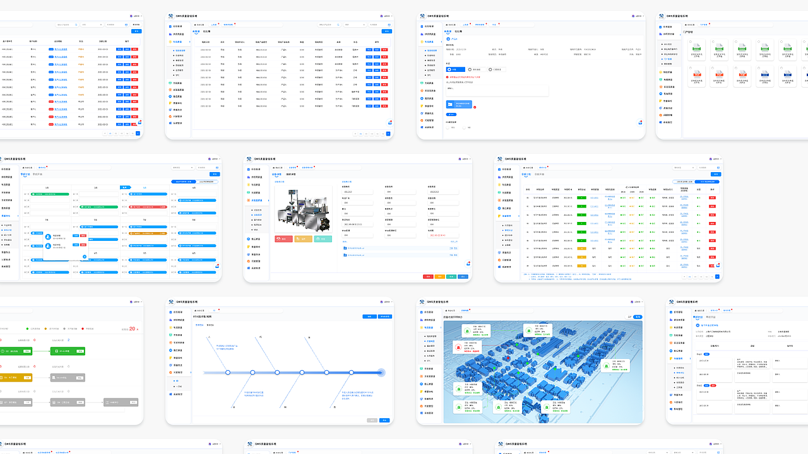Click the blue button above the 3D factory map
Image resolution: width=808 pixels, height=454 pixels.
(638, 317)
